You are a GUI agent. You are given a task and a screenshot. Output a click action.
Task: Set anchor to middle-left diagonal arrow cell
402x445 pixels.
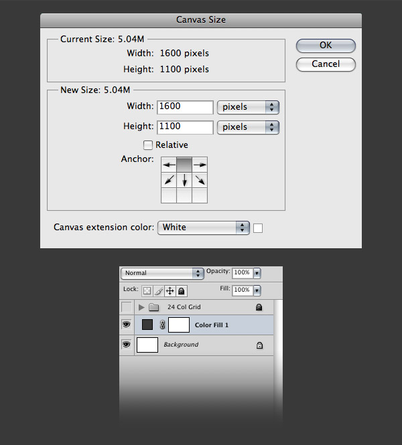(169, 180)
